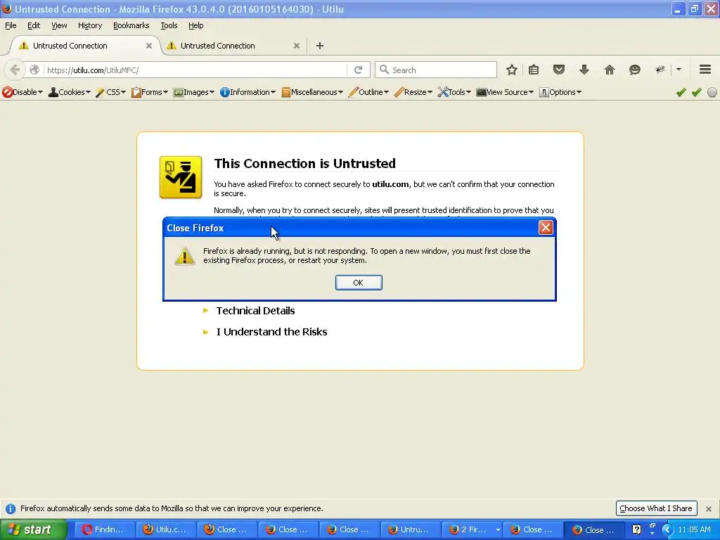Open the Disable dropdown in developer toolbar

22,92
